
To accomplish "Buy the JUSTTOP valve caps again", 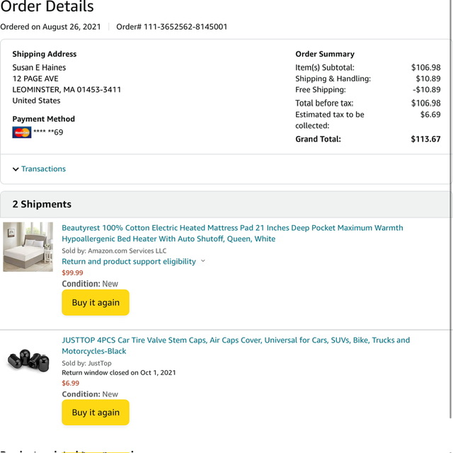I will 96,412.
